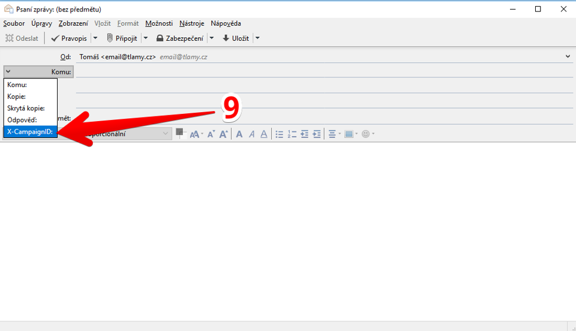Minimize the compose window
The height and width of the screenshot is (331, 576).
click(513, 9)
